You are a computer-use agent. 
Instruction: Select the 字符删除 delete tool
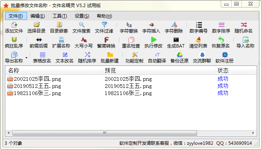tap(174, 25)
